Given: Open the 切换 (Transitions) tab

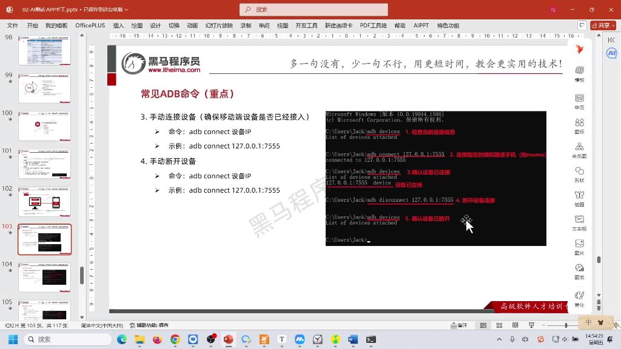Looking at the screenshot, I should point(174,25).
